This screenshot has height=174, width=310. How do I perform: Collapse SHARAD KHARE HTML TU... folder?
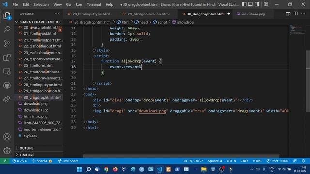point(39,22)
